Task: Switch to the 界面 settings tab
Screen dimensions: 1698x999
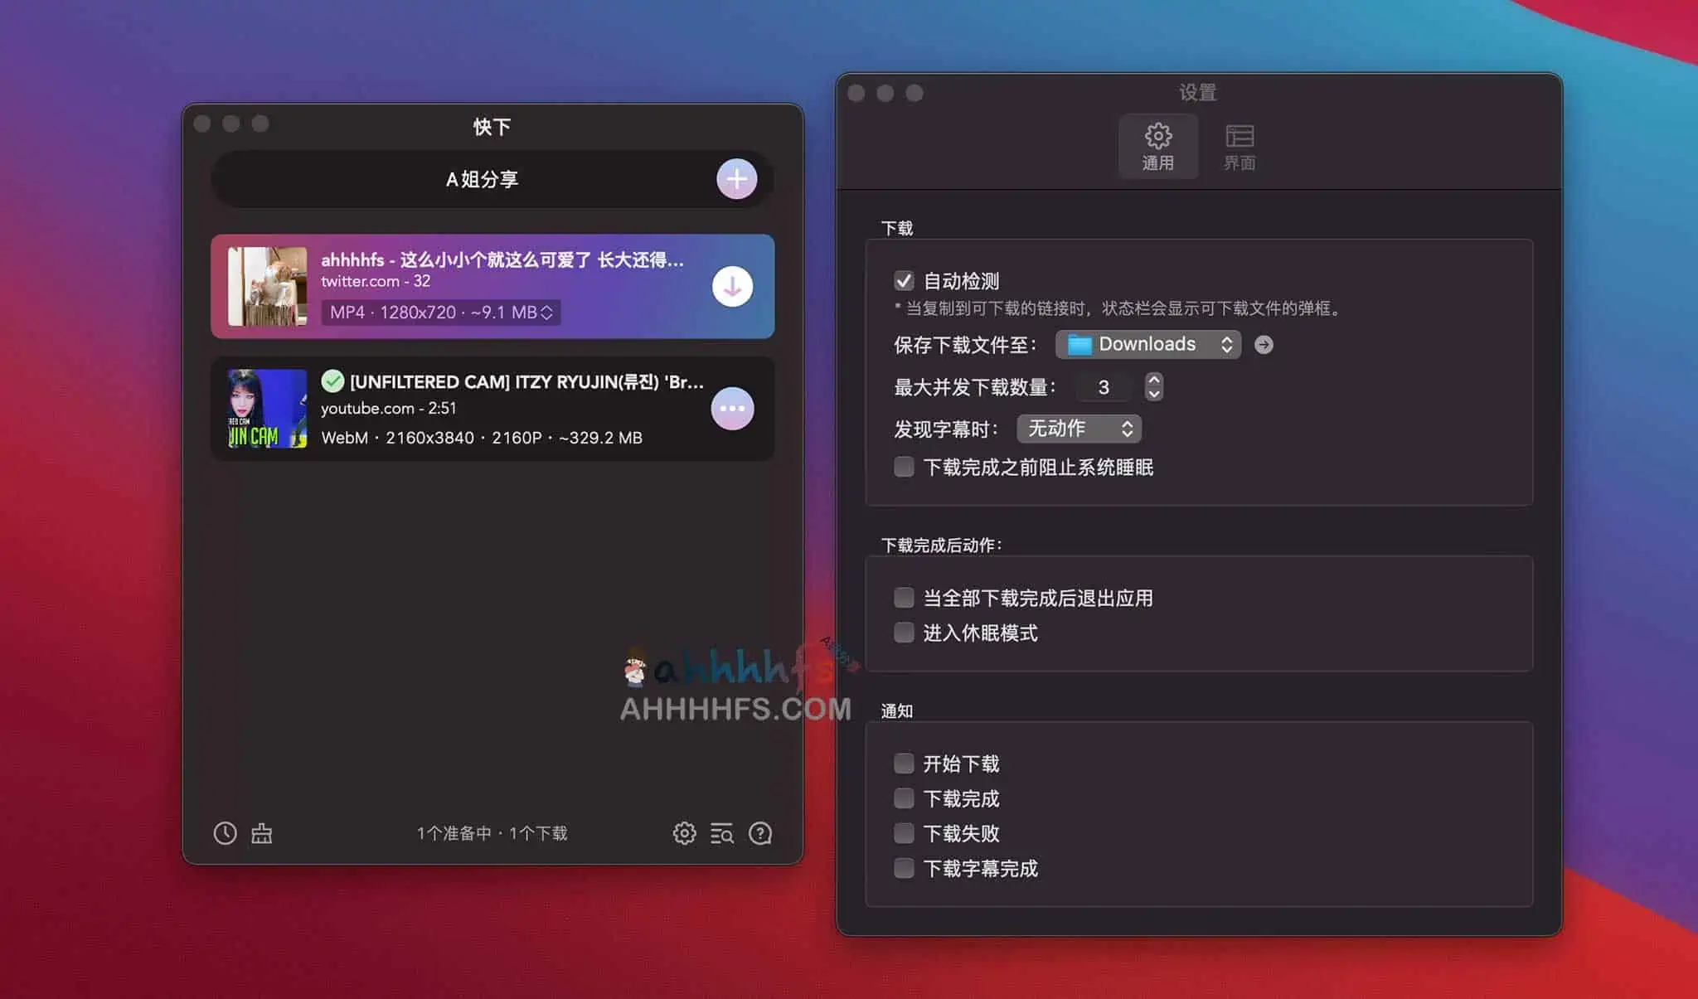Action: [1239, 146]
